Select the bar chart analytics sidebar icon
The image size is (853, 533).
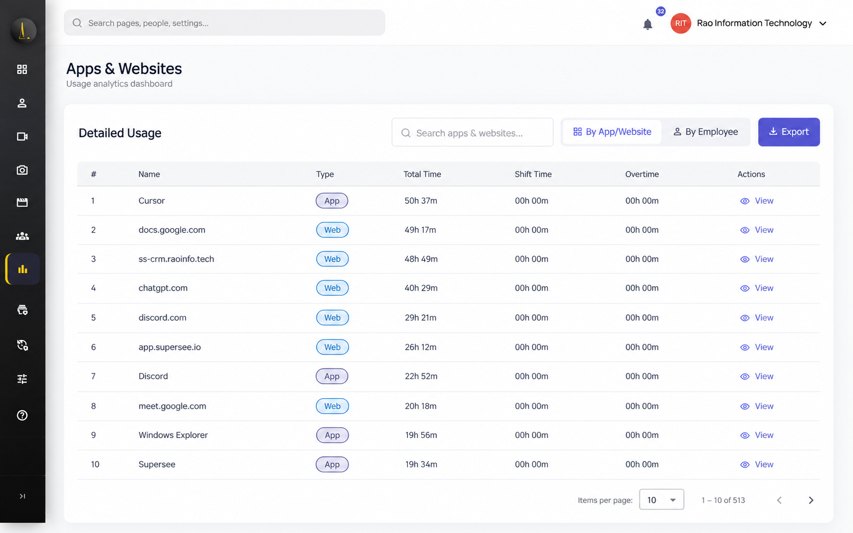tap(23, 269)
